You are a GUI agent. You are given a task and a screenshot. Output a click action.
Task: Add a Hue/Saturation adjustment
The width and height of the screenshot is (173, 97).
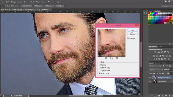click(x=154, y=56)
